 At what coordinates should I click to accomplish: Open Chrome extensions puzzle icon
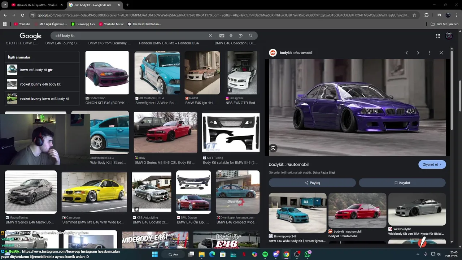click(426, 15)
